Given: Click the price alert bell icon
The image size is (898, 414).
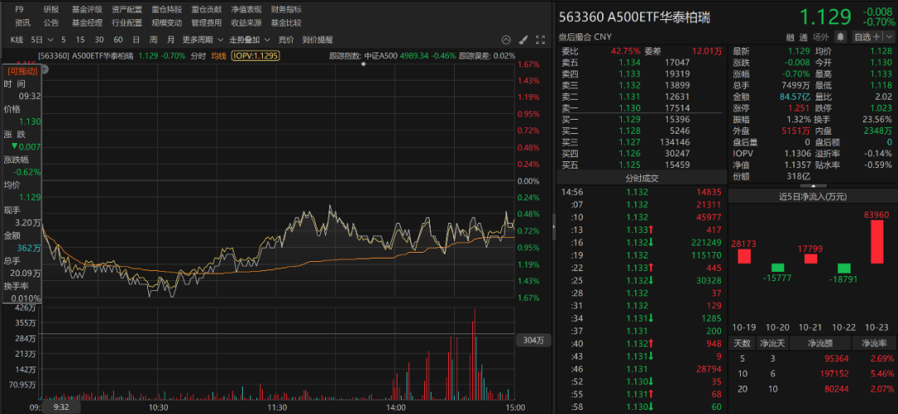Looking at the screenshot, I should (840, 37).
